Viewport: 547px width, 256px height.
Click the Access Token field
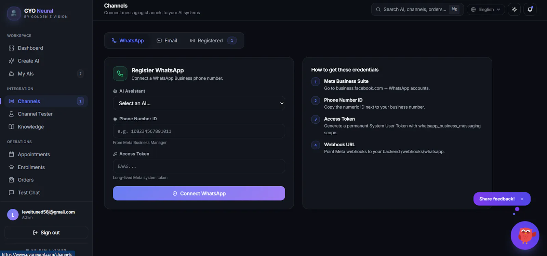point(199,166)
